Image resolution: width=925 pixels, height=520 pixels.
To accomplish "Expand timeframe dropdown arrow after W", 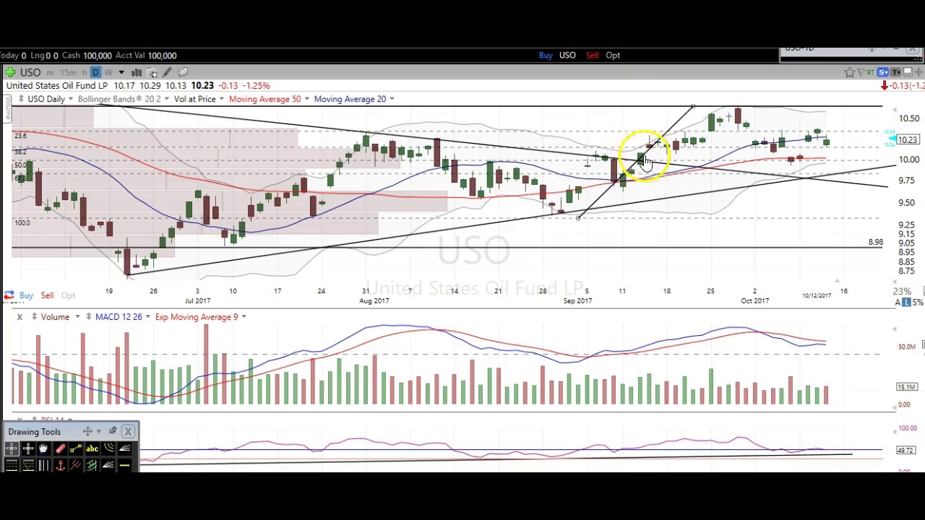I will pos(121,72).
